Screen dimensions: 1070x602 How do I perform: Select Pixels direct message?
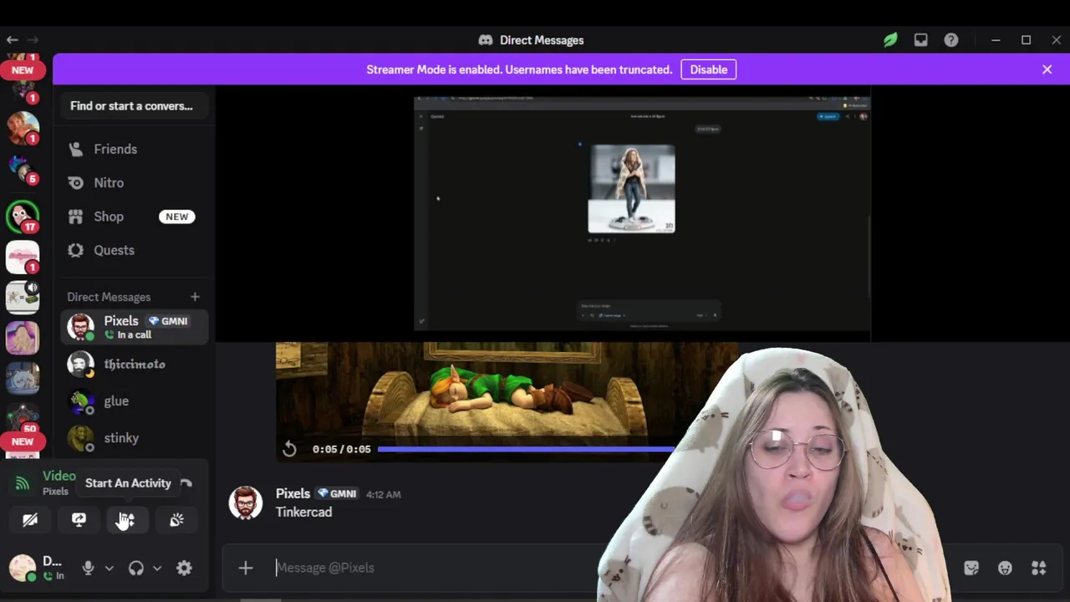[x=134, y=327]
